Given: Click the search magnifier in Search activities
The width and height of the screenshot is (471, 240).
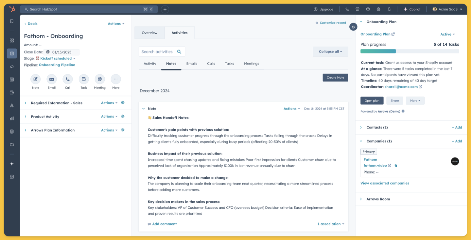Looking at the screenshot, I should pos(179,52).
